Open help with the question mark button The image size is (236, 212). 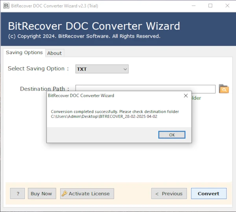click(x=17, y=194)
